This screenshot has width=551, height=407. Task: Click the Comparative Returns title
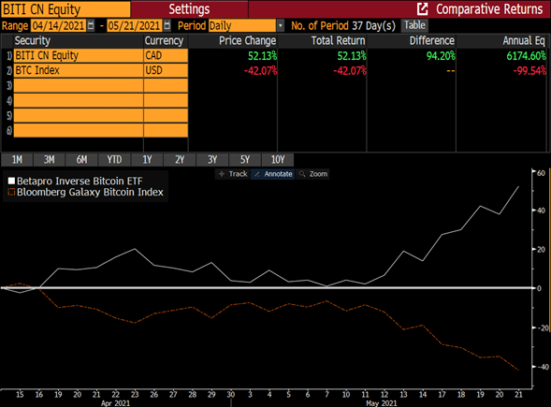pos(489,9)
